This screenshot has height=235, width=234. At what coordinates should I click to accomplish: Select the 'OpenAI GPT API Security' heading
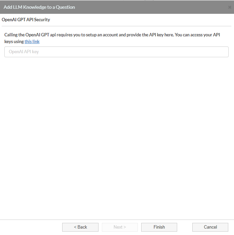click(26, 20)
